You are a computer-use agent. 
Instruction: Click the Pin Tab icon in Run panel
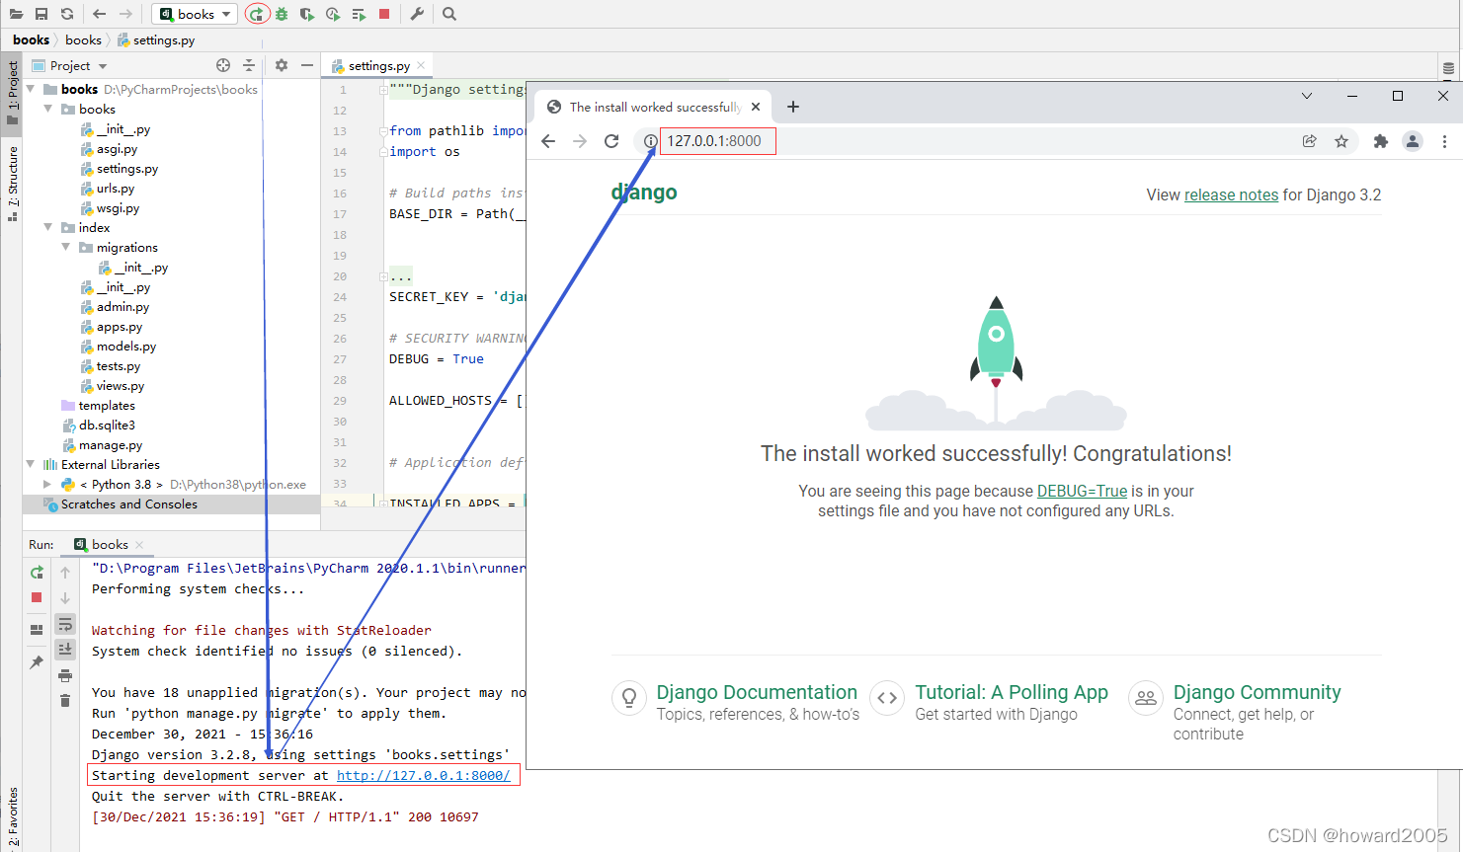(37, 662)
